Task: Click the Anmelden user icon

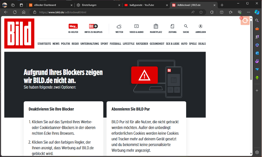Action: pos(201,26)
